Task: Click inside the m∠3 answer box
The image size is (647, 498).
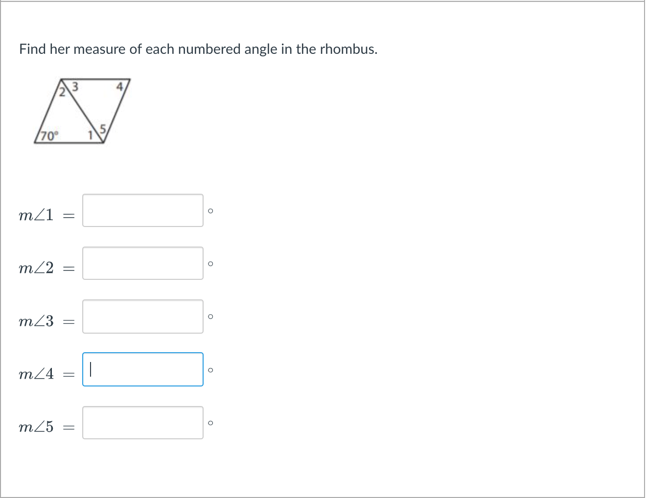Action: pos(142,317)
